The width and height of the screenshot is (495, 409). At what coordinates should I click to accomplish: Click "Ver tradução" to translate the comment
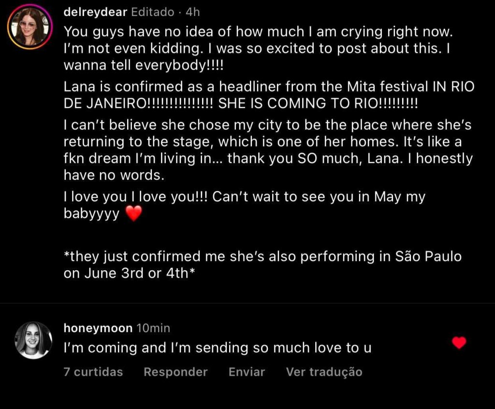(324, 372)
